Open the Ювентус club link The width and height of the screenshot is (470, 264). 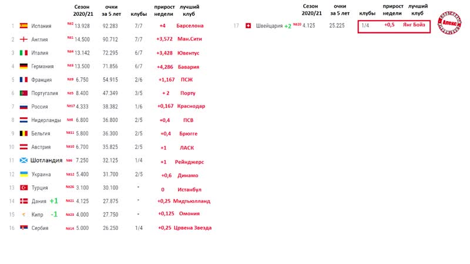pyautogui.click(x=189, y=53)
